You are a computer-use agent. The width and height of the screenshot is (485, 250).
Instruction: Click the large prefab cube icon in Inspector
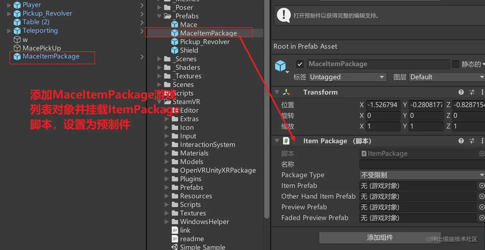[280, 66]
